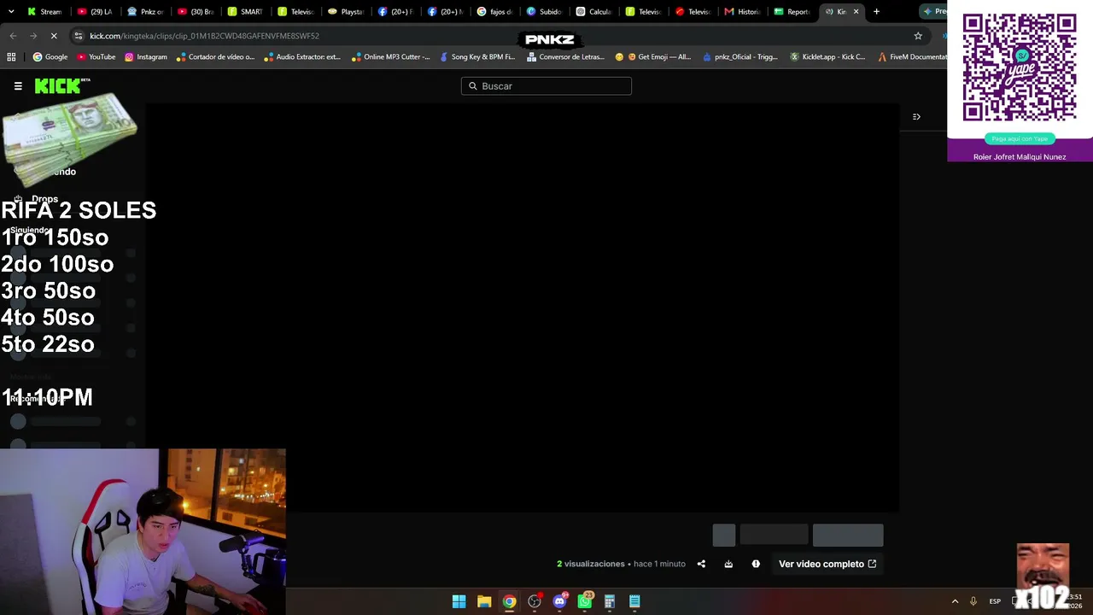Share the clip with the share icon
Image resolution: width=1093 pixels, height=615 pixels.
pos(701,564)
